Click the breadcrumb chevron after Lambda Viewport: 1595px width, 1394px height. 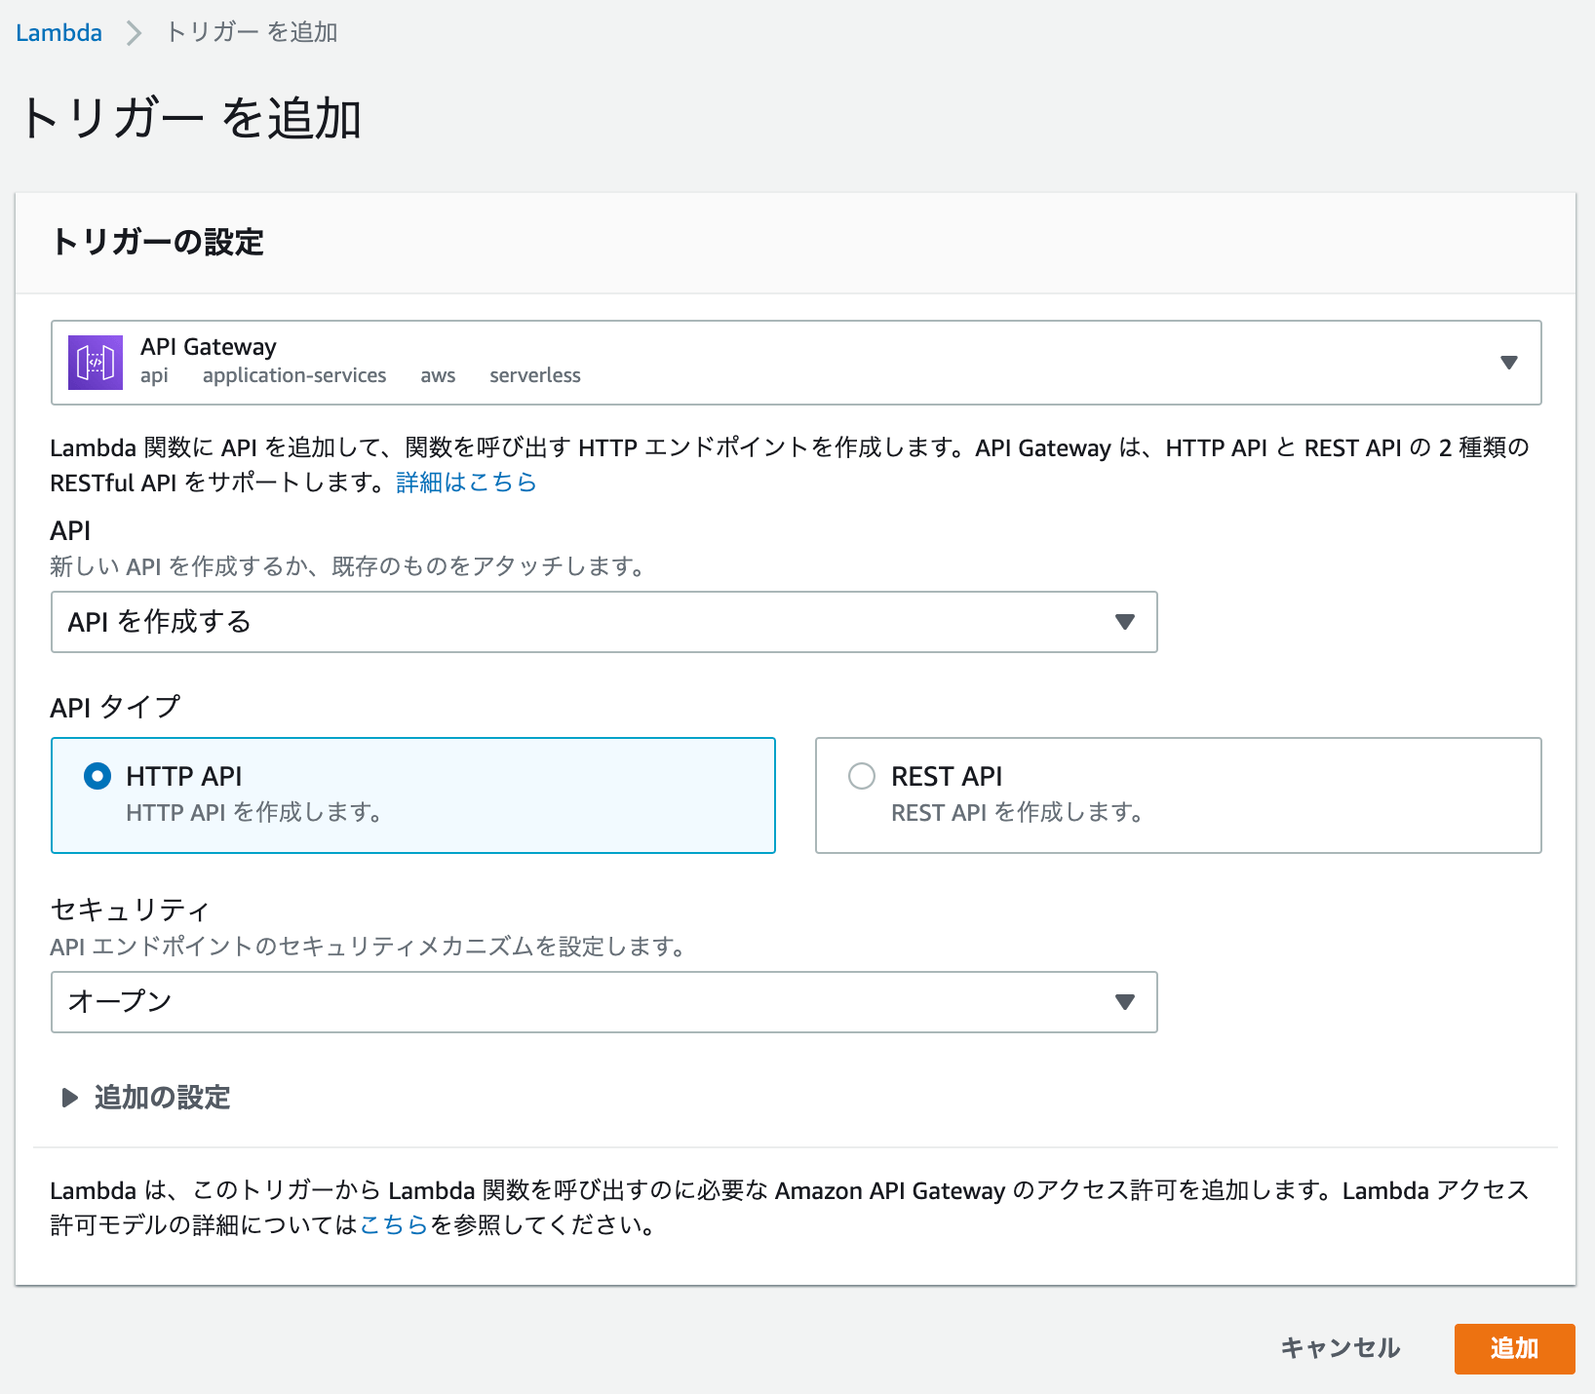click(x=135, y=33)
